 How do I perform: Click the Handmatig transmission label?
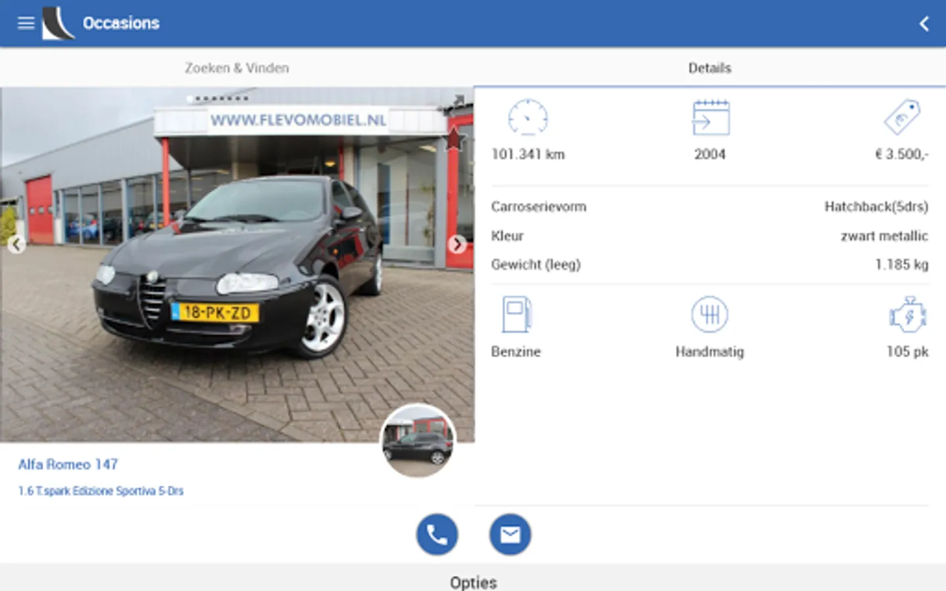(709, 352)
